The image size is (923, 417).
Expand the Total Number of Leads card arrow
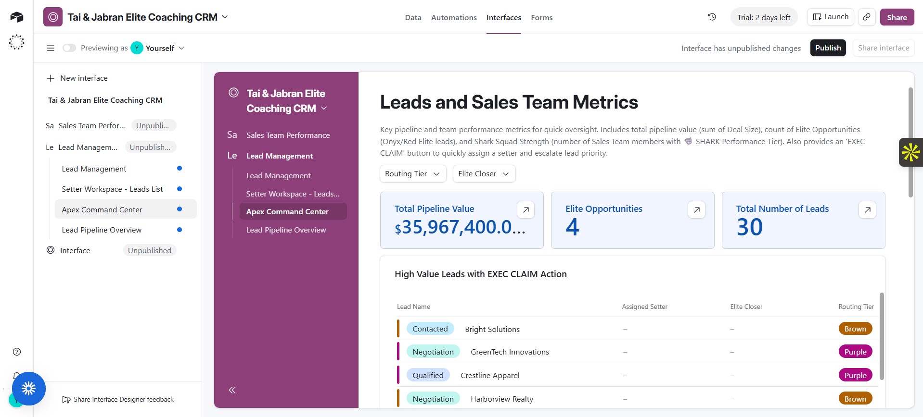[x=867, y=209]
